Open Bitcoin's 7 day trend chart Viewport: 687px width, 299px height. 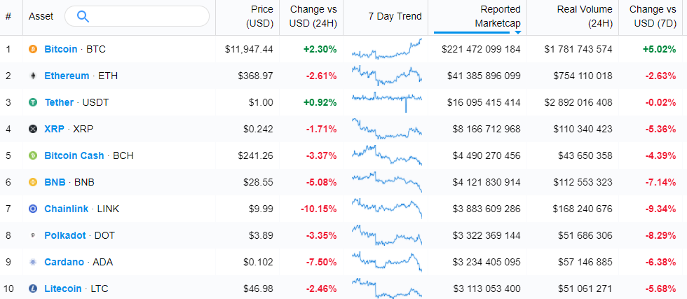(386, 49)
